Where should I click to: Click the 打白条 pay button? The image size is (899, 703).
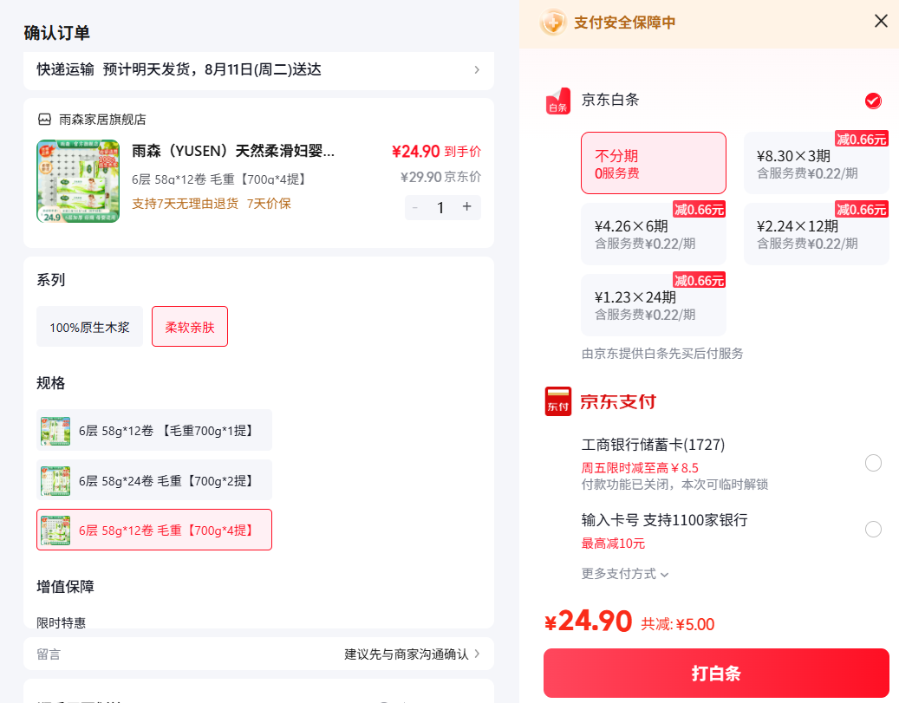pos(716,674)
